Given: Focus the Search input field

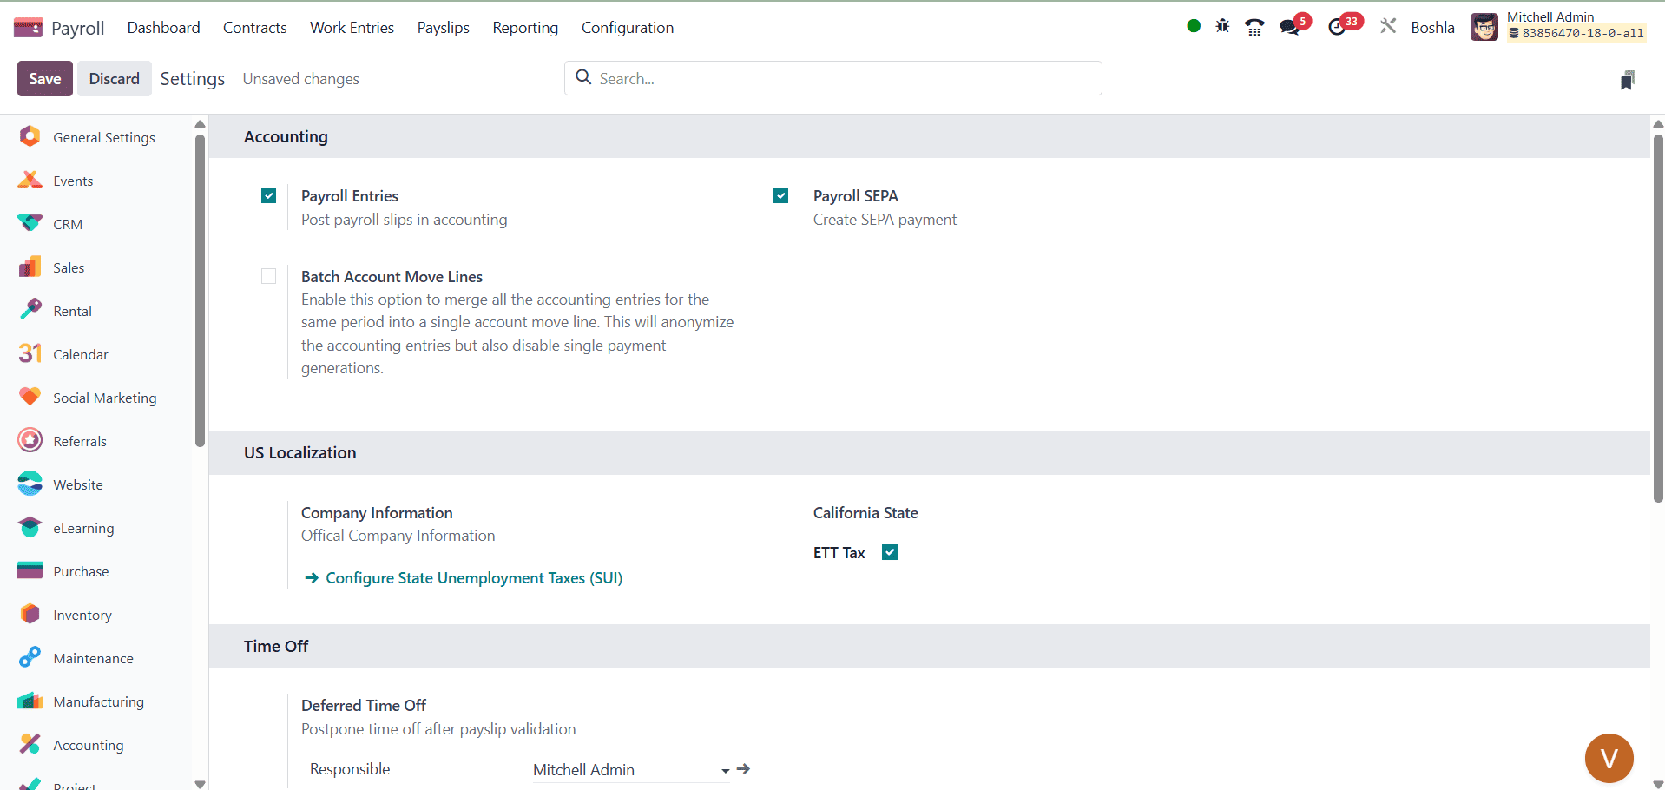Looking at the screenshot, I should point(833,78).
